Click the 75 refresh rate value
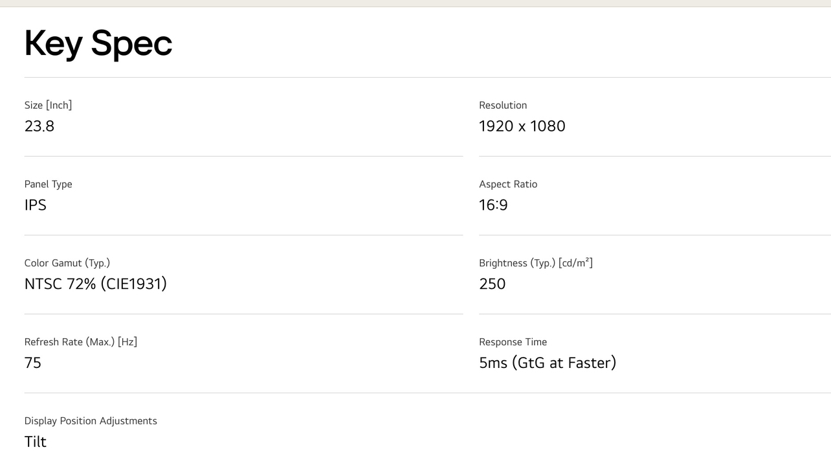 [33, 363]
